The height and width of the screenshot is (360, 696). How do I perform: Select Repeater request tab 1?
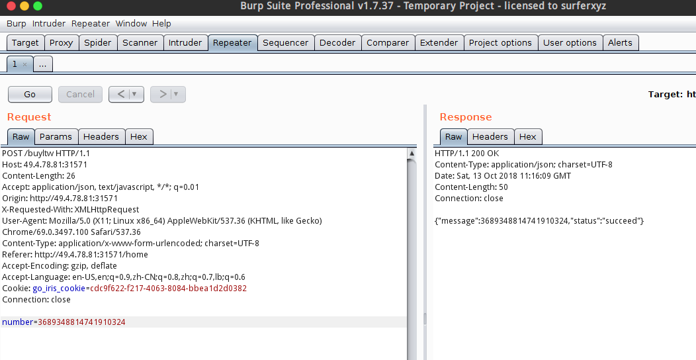(x=15, y=64)
